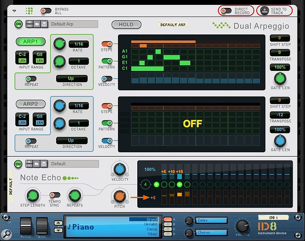The width and height of the screenshot is (305, 241).
Task: Click the orange step length bar in ARP1
Action: click(x=163, y=41)
